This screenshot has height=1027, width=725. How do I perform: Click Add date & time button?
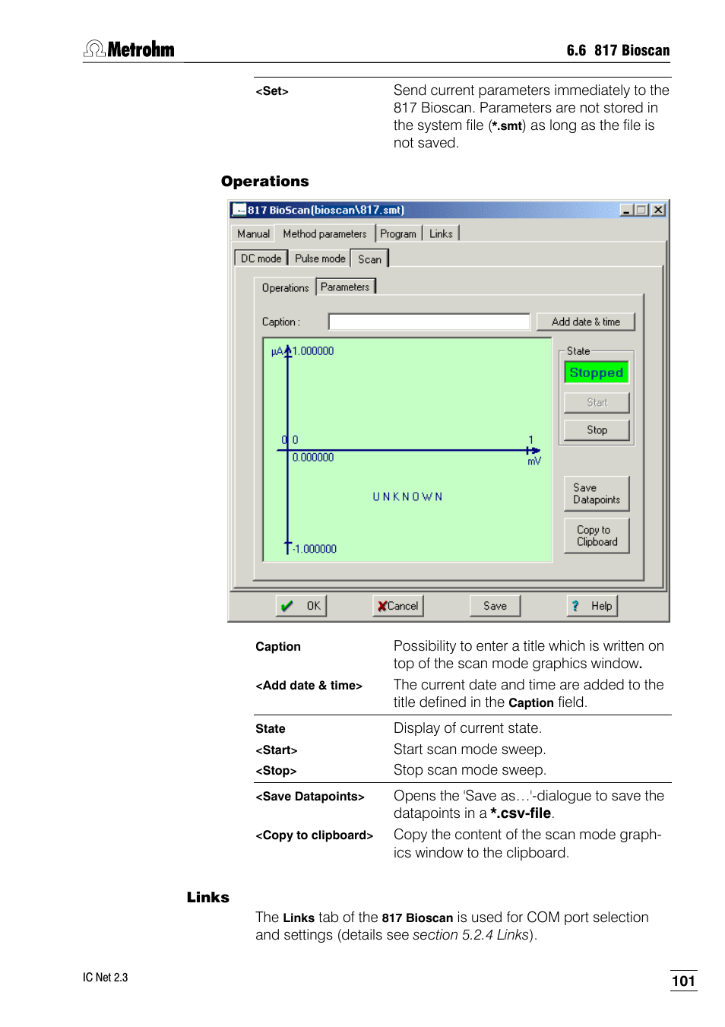point(586,322)
